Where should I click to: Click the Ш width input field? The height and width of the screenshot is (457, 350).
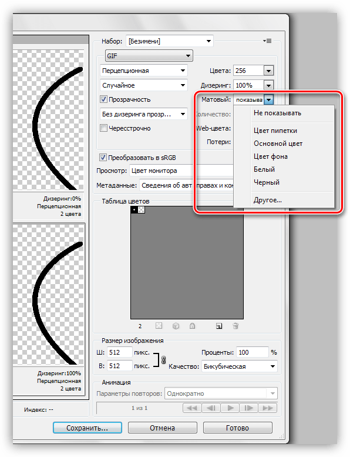tap(120, 352)
